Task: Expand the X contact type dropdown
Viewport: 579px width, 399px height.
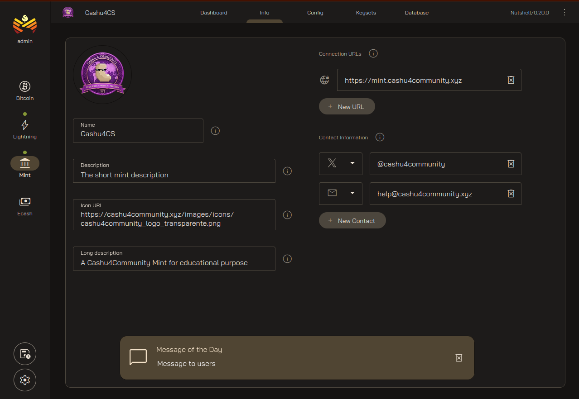Action: [341, 164]
